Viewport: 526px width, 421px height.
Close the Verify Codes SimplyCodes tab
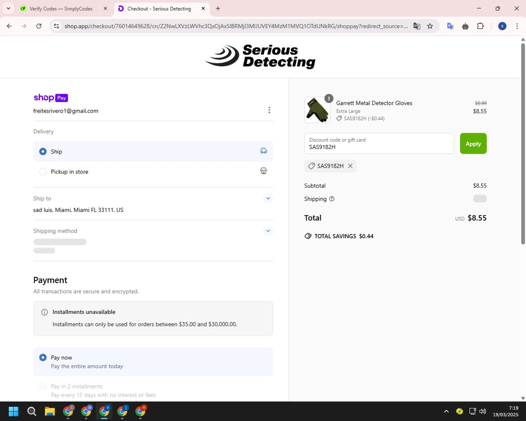[x=105, y=8]
